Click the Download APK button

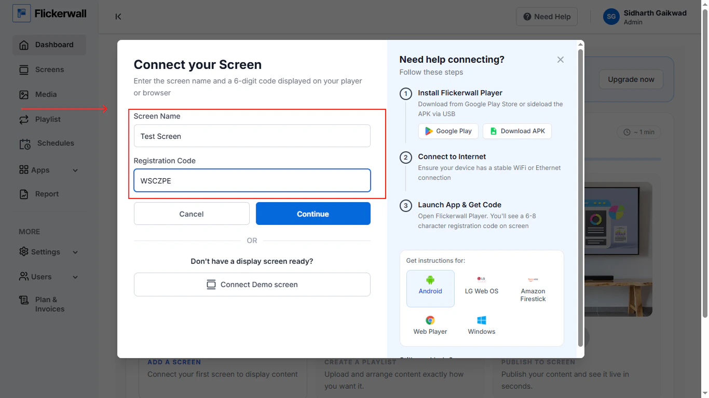pos(517,131)
